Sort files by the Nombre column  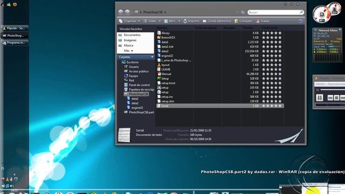162,27
